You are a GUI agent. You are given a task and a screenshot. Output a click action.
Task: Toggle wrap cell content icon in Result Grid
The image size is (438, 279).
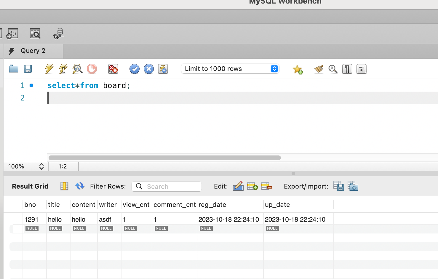64,186
